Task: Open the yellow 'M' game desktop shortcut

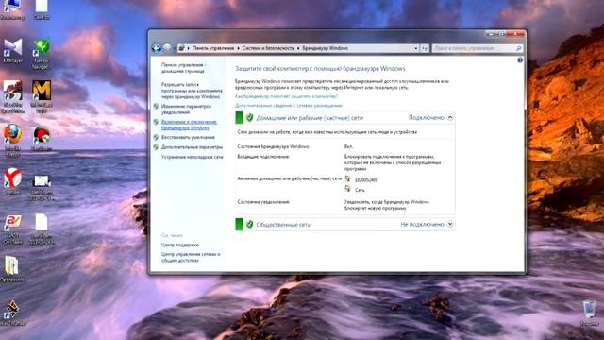Action: 42,96
